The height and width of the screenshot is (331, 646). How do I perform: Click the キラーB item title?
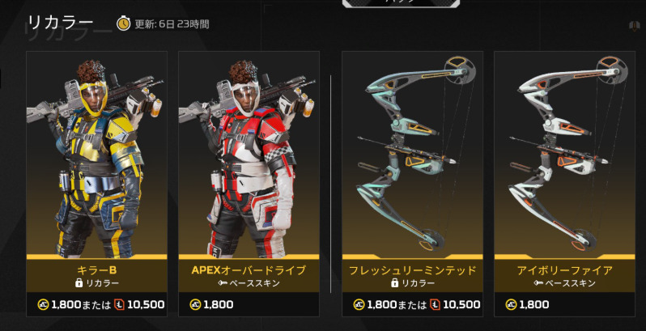(97, 270)
